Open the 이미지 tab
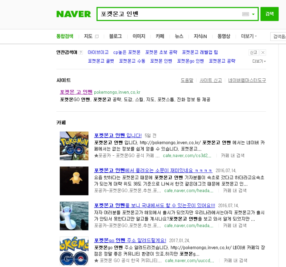 (x=139, y=36)
